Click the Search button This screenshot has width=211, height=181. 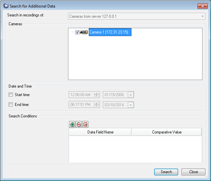(x=166, y=172)
